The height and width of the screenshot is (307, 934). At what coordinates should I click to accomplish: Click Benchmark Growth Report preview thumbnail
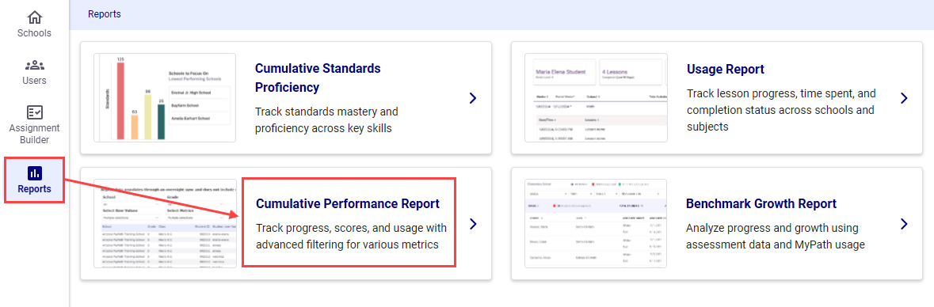tap(596, 224)
